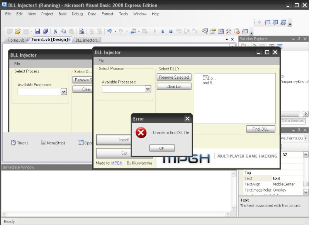Open File menu in running DLL Injector window
The height and width of the screenshot is (225, 309).
(101, 61)
